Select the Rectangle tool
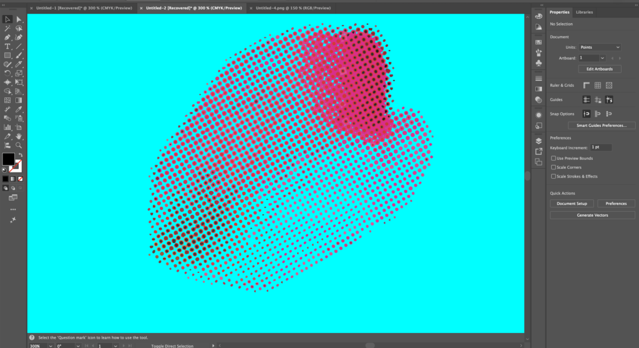Screen dimensions: 639x348 point(7,55)
